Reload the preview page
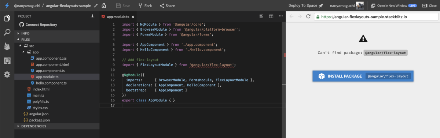This screenshot has width=440, height=138. coord(308,16)
